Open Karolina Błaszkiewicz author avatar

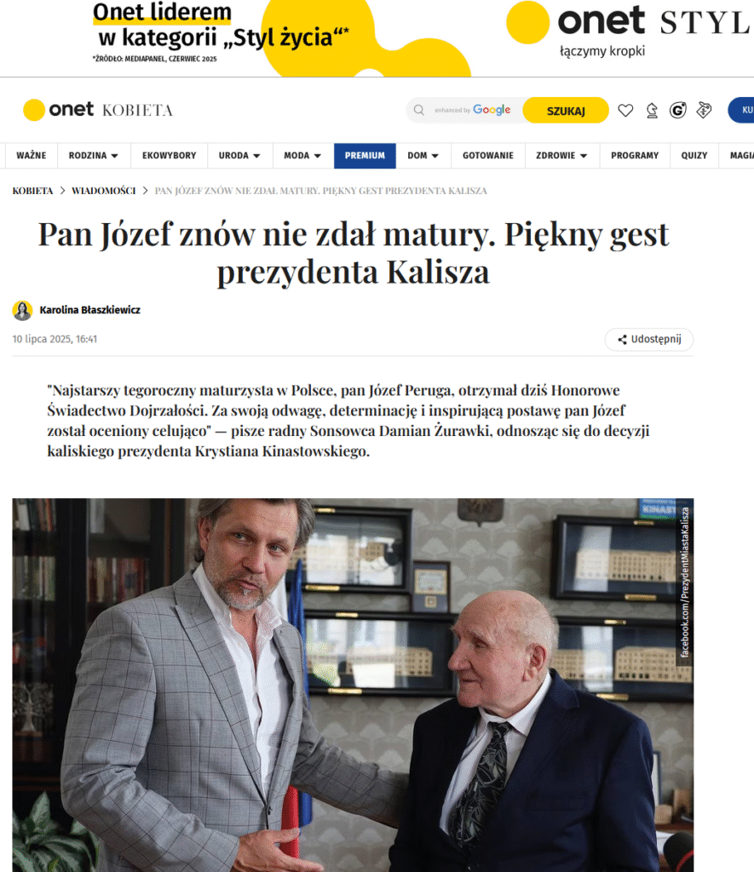pos(22,310)
